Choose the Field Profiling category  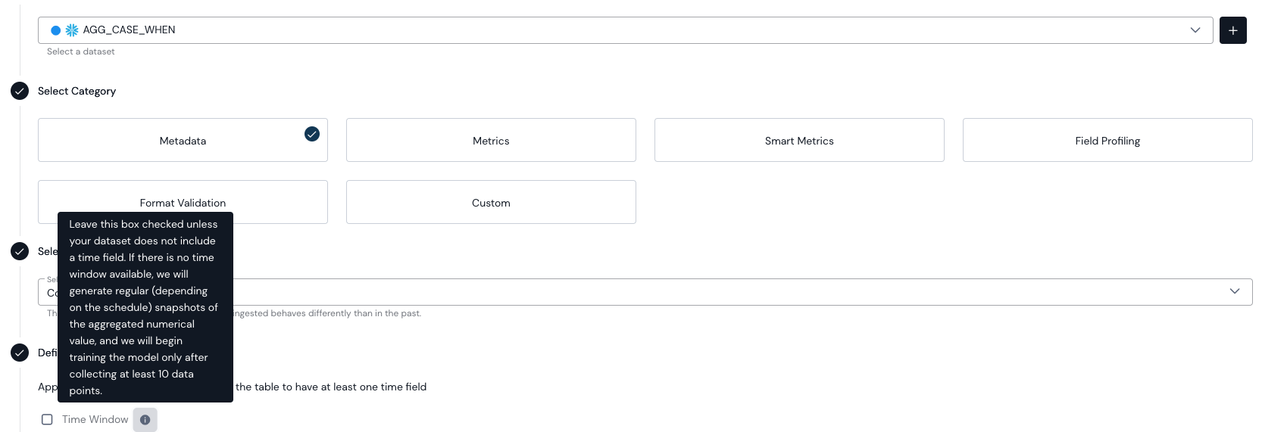click(1107, 140)
